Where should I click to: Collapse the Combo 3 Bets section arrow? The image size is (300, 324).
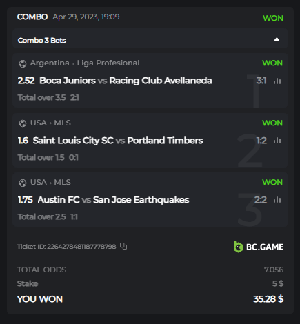(x=277, y=39)
